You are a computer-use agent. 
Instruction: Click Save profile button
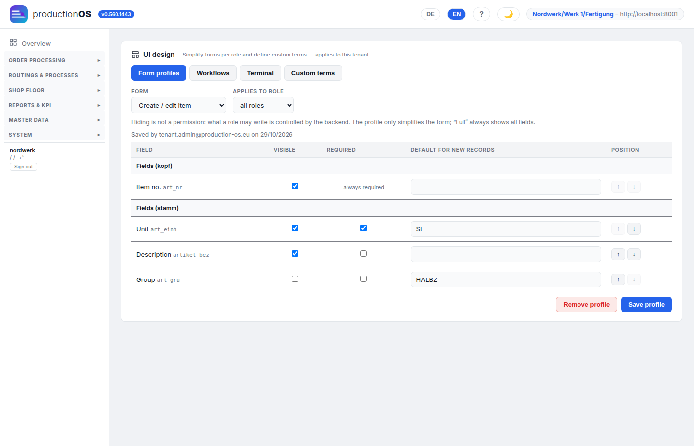(x=646, y=304)
